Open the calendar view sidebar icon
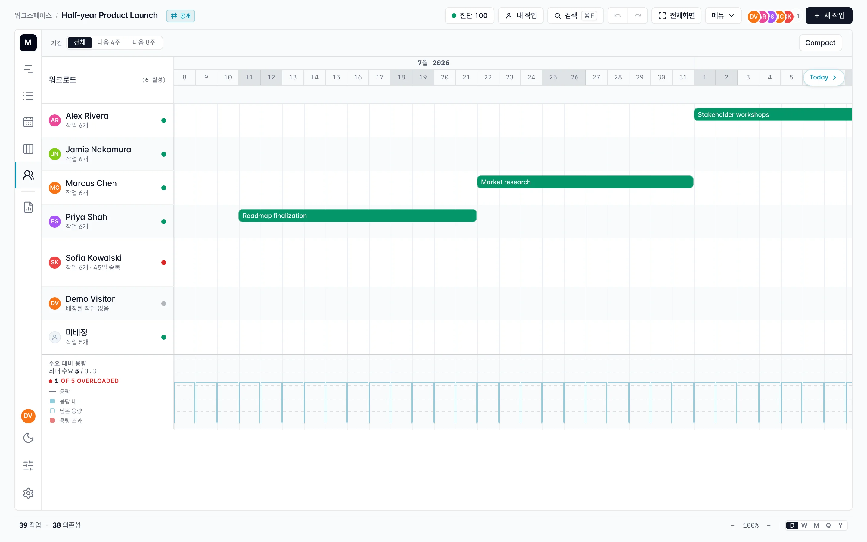Screen dimensions: 867x542 tap(28, 122)
